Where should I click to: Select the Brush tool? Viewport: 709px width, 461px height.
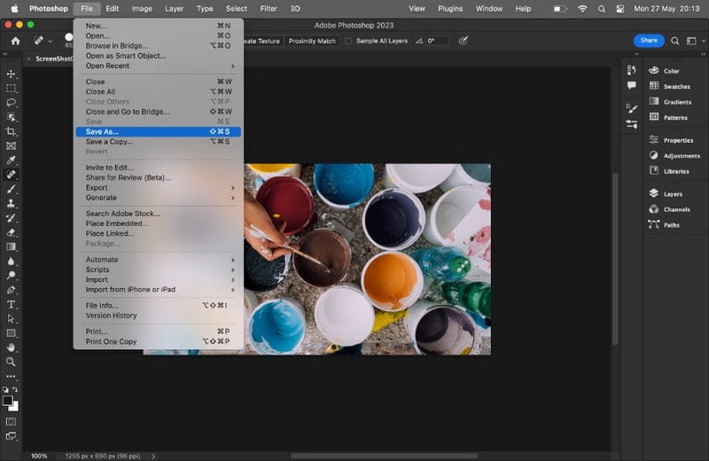(x=11, y=189)
